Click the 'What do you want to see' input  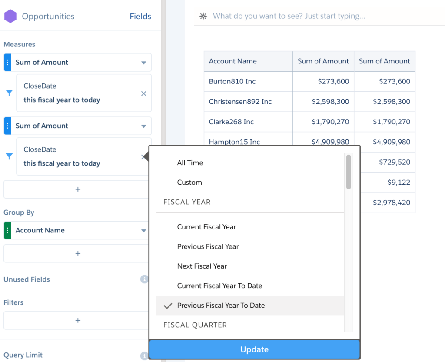289,17
